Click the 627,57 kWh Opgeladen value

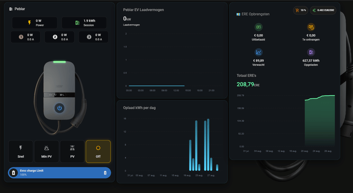coord(311,60)
